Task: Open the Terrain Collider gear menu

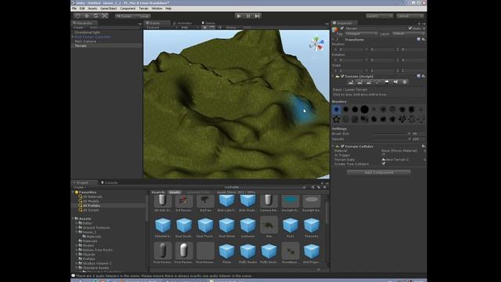Action: tap(424, 146)
